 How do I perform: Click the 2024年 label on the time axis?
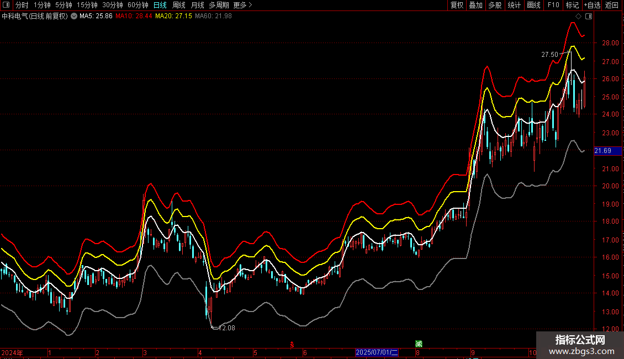(x=12, y=352)
